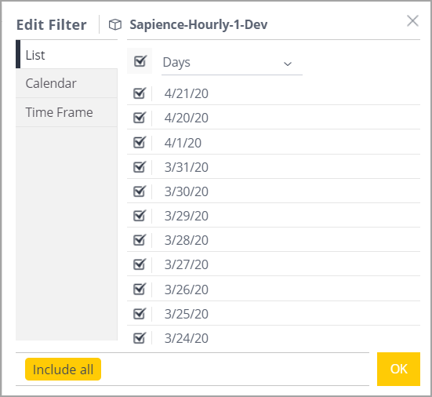Uncheck the 4/20/20 date checkbox
This screenshot has width=432, height=397.
pyautogui.click(x=140, y=118)
